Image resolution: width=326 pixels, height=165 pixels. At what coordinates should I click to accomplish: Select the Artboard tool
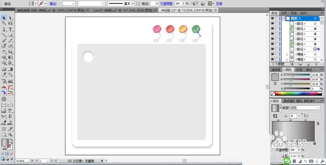click(4, 129)
